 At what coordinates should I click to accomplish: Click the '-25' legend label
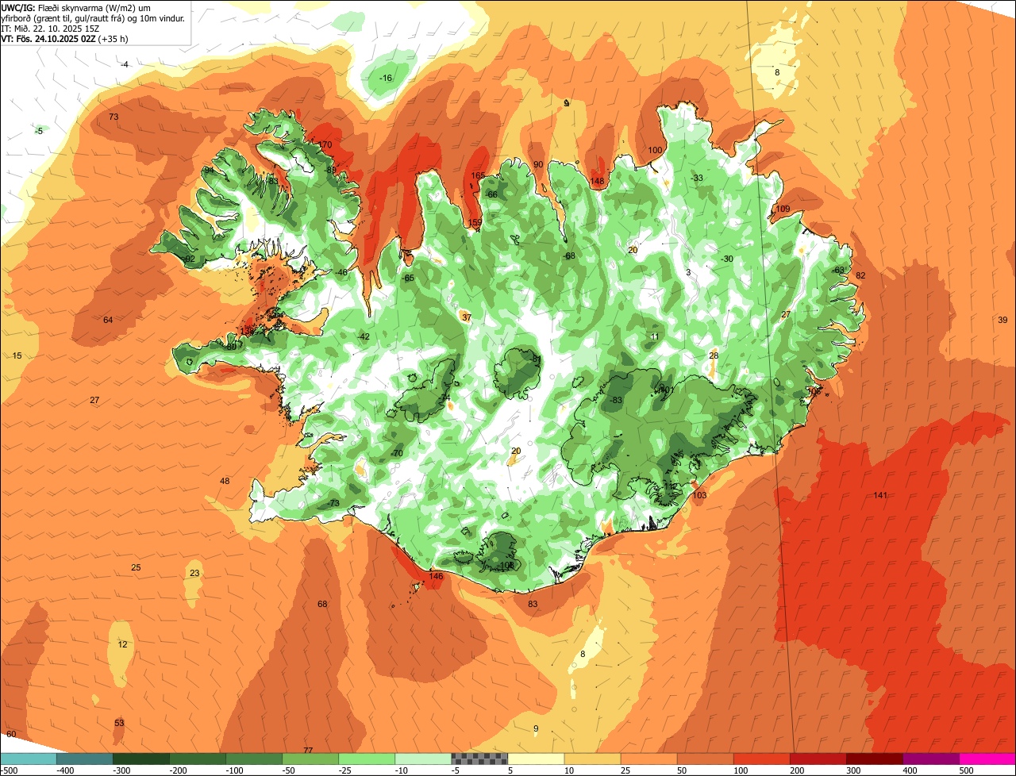coord(346,770)
